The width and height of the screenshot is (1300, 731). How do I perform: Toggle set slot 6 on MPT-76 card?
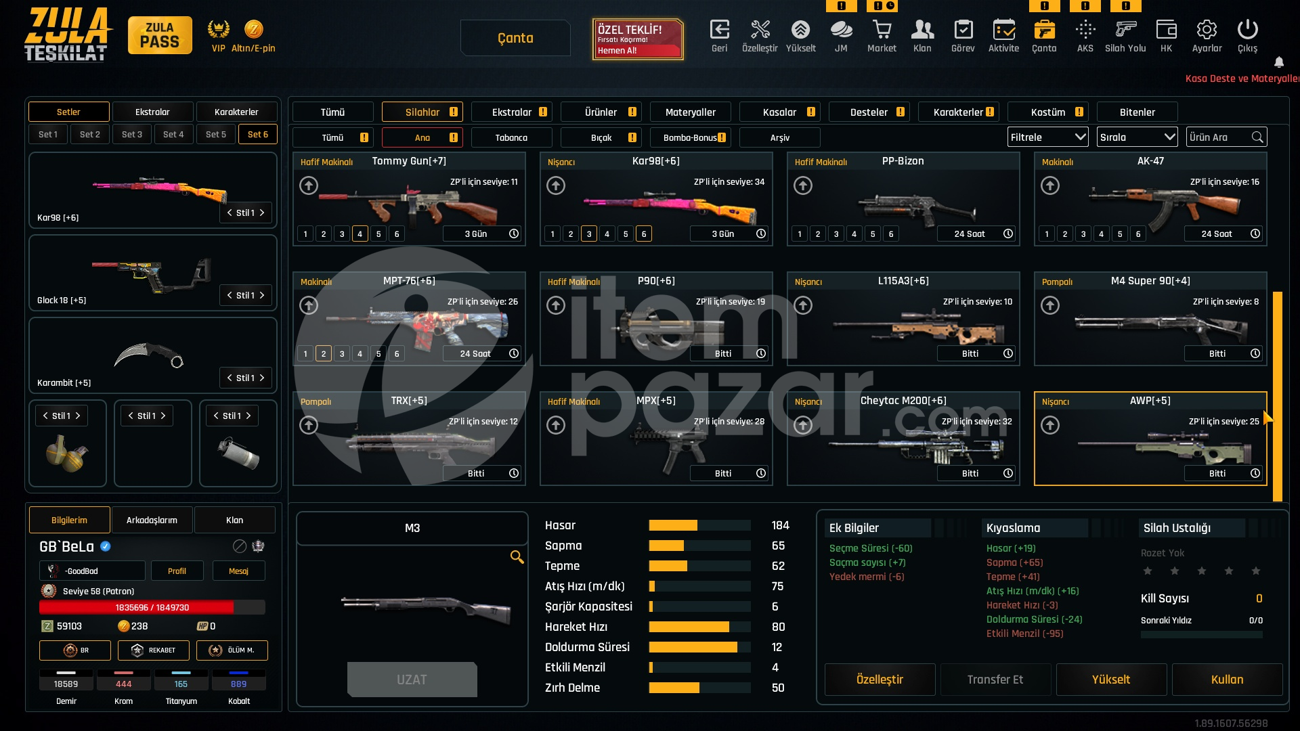397,354
